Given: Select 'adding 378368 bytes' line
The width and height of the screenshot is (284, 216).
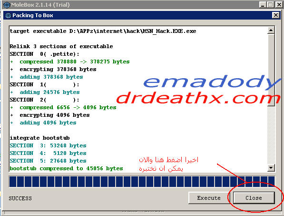Looking at the screenshot, I should point(46,77).
